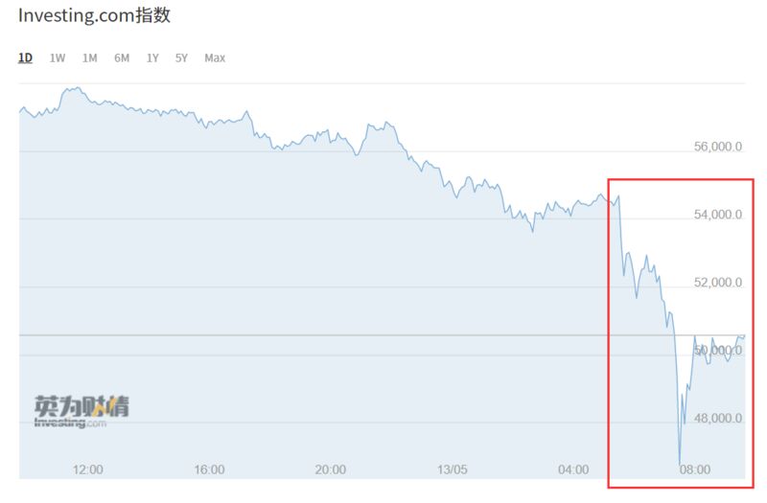767x503 pixels.
Task: Click the 56,000.0 price axis label
Action: 718,147
